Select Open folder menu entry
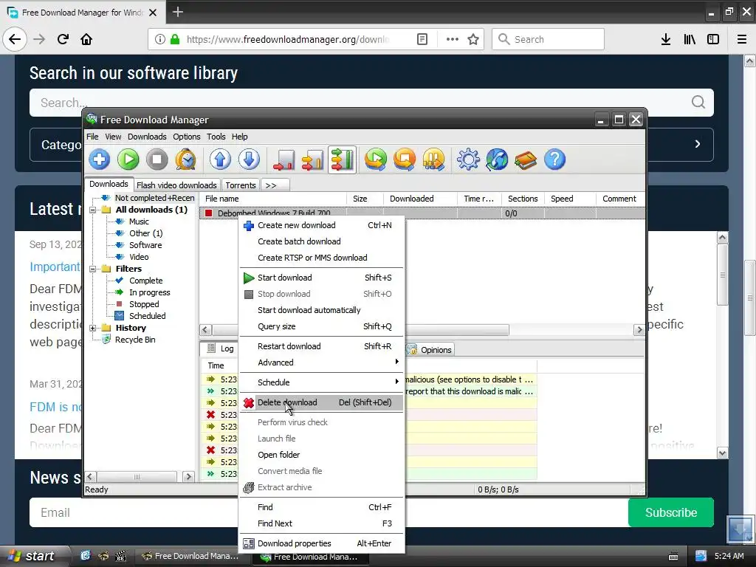Viewport: 756px width, 567px height. (321, 455)
